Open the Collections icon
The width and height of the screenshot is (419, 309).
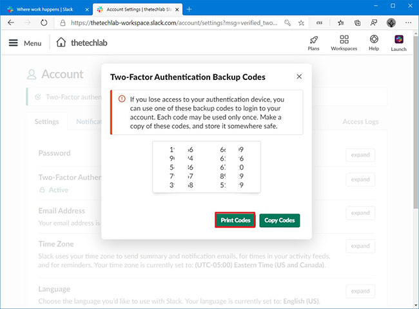pyautogui.click(x=357, y=23)
